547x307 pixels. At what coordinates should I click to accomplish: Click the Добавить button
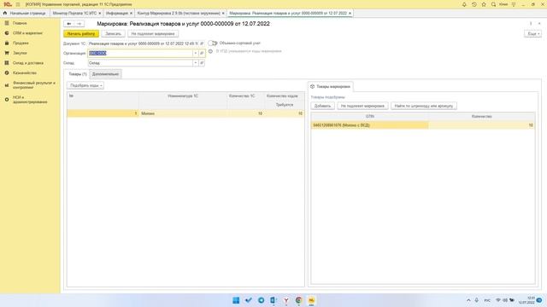322,106
